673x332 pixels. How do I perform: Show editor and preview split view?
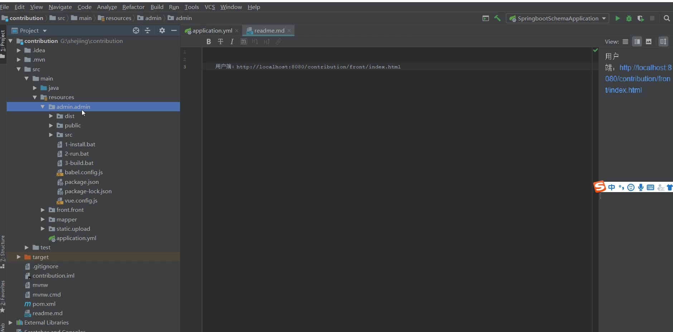pos(637,41)
